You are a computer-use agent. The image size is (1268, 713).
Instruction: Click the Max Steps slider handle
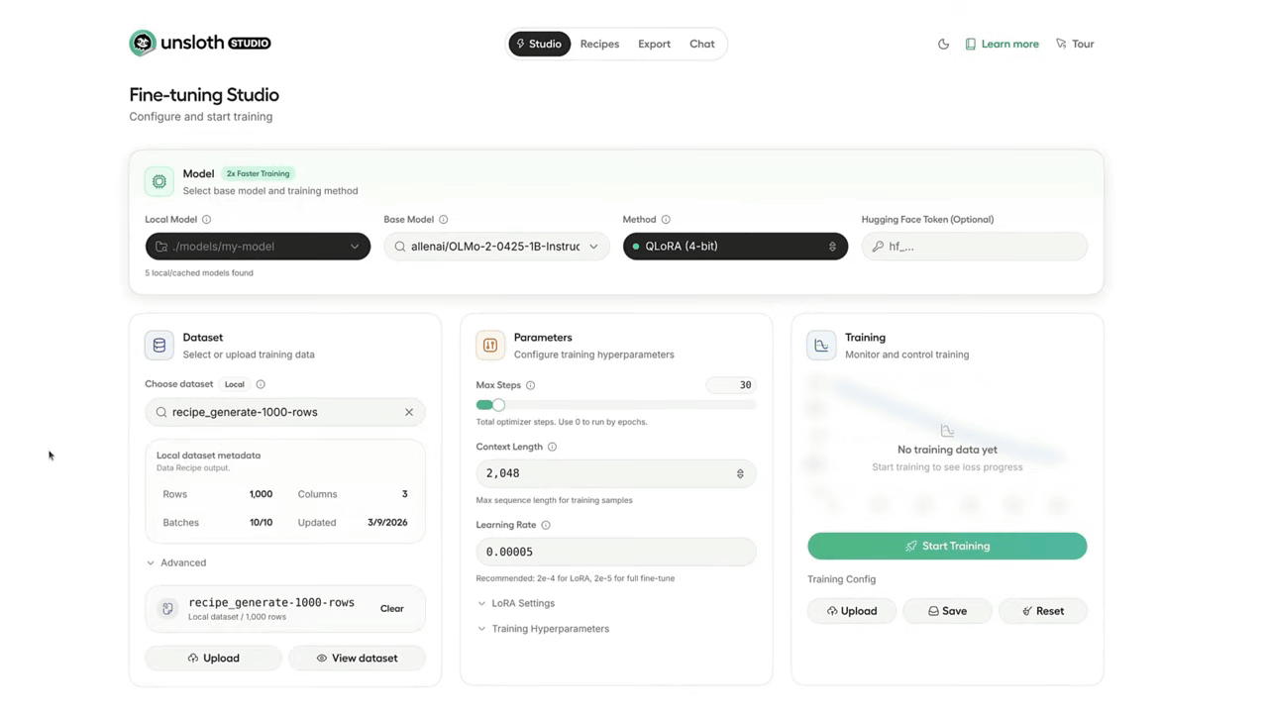point(498,405)
